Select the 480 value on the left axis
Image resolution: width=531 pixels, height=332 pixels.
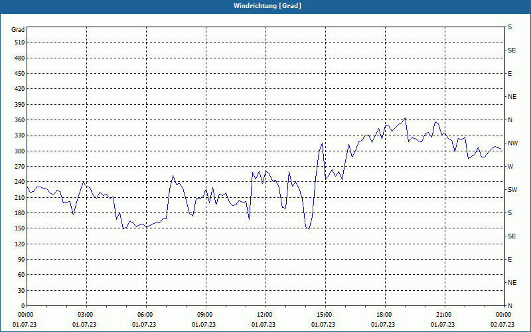point(20,58)
